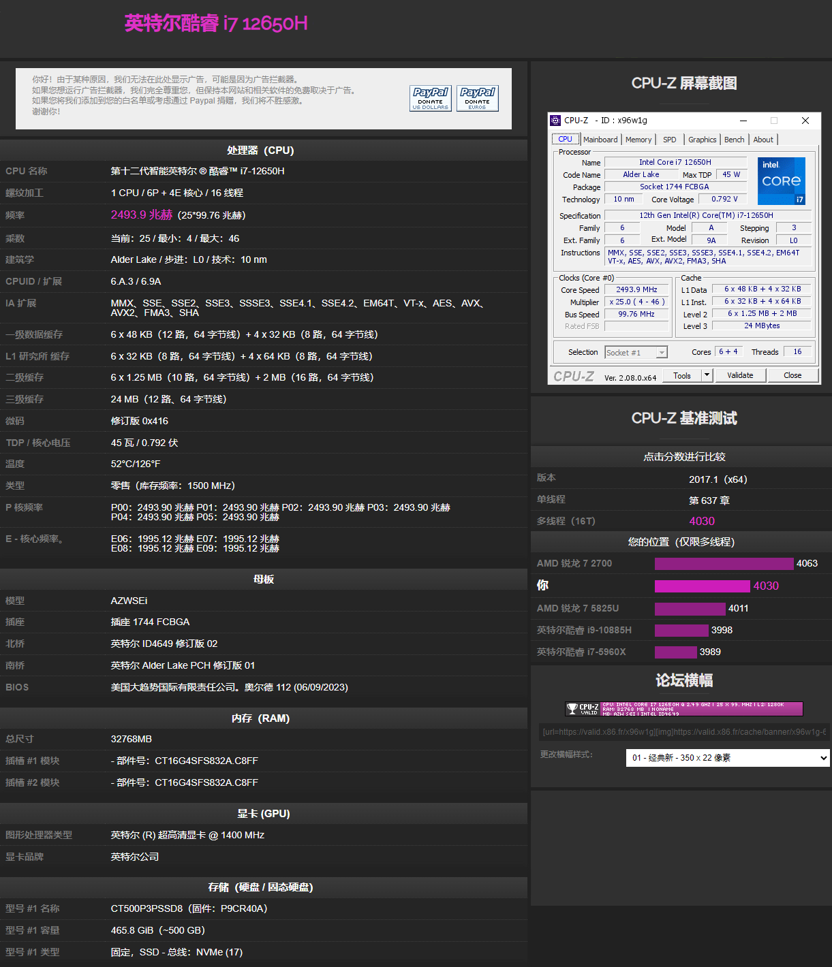Open the About tab
This screenshot has width=832, height=967.
coord(762,139)
